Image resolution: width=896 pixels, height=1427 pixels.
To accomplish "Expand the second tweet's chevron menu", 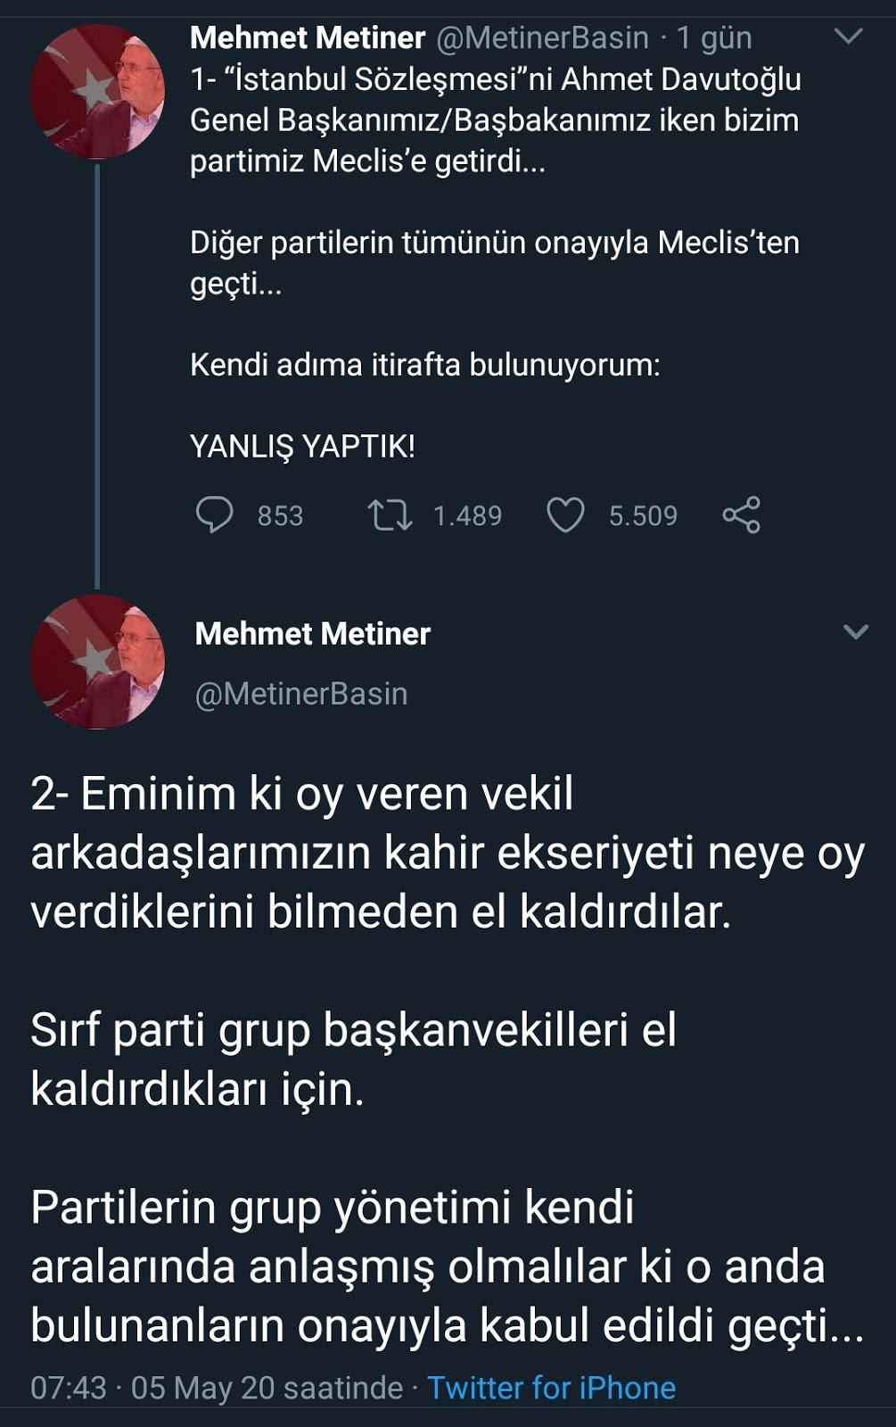I will point(855,632).
